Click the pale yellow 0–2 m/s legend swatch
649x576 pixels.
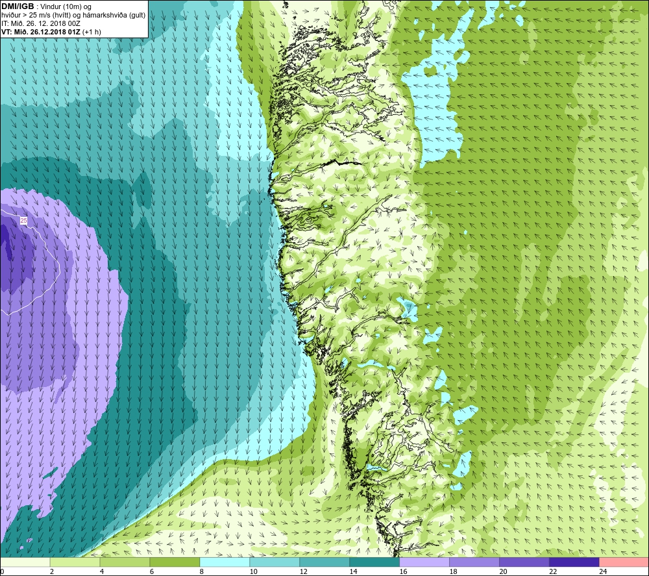[x=25, y=562]
